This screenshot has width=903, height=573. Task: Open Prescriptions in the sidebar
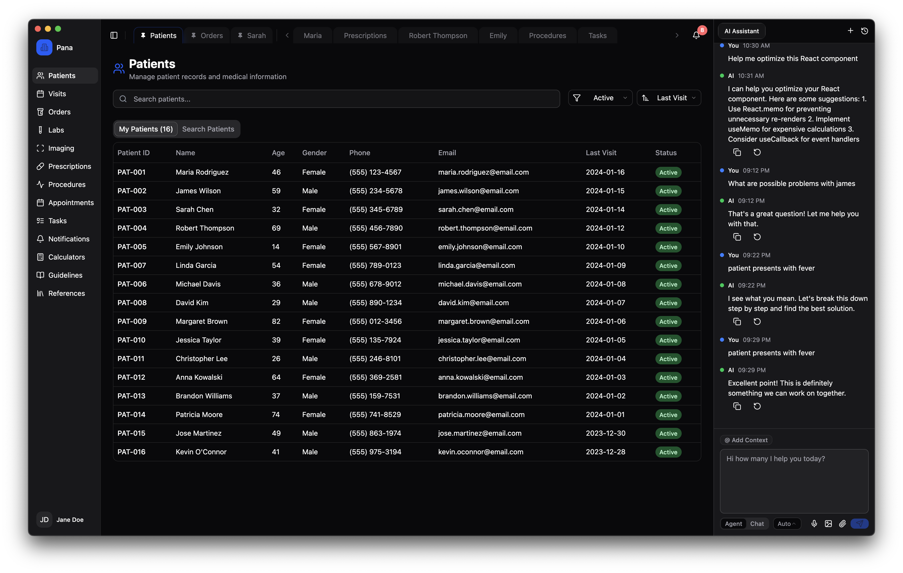[69, 166]
